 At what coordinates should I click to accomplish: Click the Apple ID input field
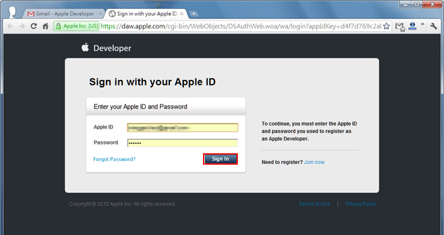click(x=183, y=127)
